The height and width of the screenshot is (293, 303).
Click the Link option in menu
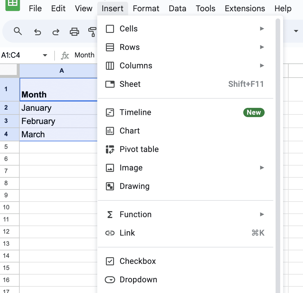127,233
